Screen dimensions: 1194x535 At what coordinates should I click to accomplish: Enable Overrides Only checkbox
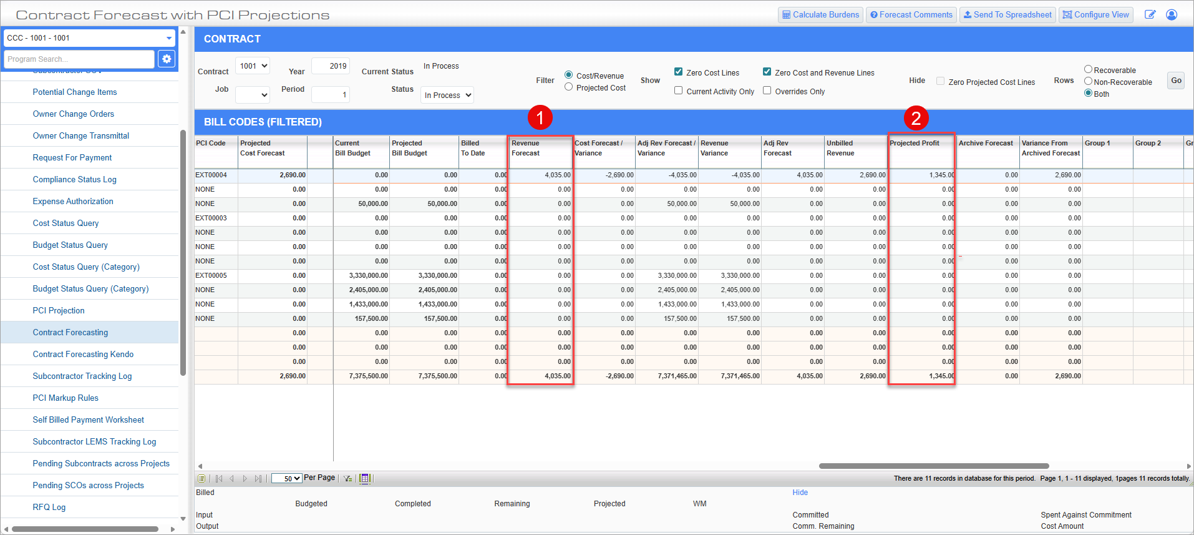coord(767,91)
